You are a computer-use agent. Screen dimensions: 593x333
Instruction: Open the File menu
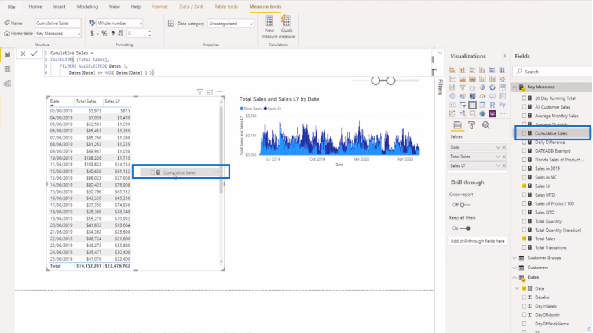coord(12,6)
